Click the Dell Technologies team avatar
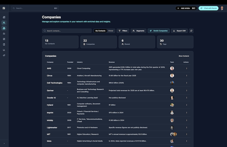This screenshot has width=227, height=147. point(172,83)
